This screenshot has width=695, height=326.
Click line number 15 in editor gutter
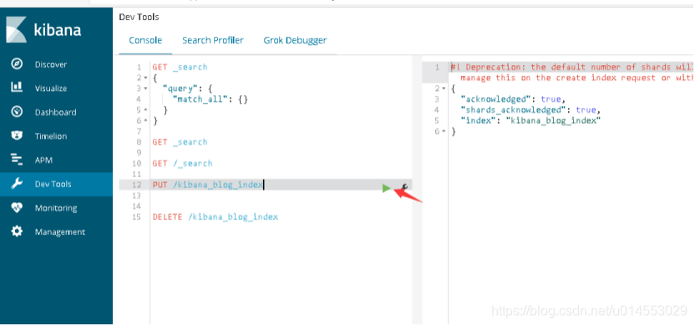point(136,216)
